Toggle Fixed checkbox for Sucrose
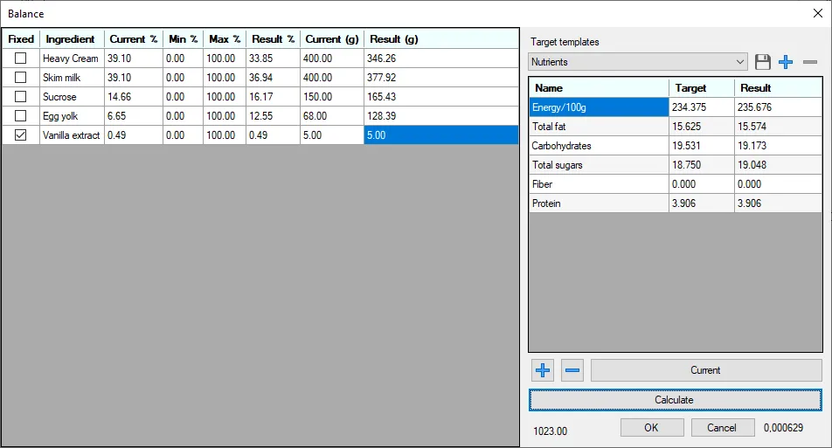Screen dimensions: 832x448 point(21,96)
